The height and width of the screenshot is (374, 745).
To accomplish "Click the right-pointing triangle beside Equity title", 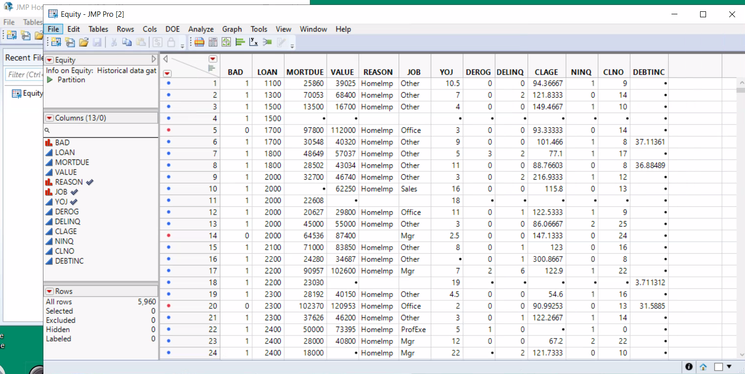I will coord(153,60).
